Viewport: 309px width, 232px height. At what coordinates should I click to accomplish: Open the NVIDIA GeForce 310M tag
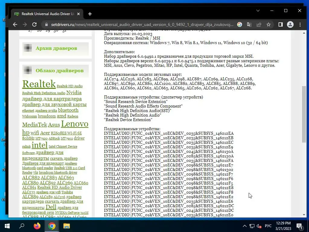coord(72,213)
